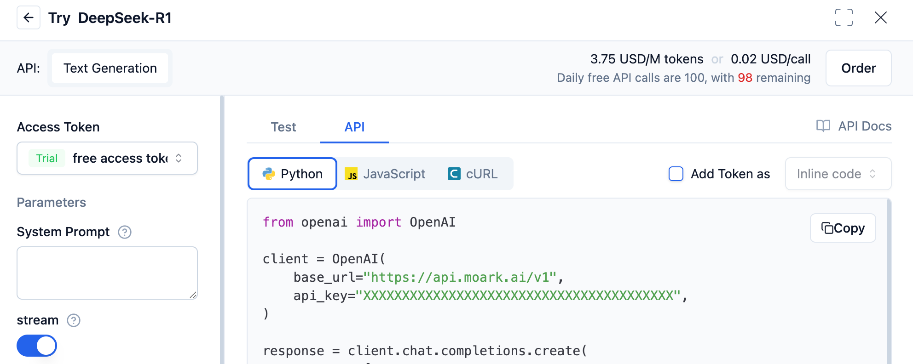The image size is (913, 364).
Task: Click the stream help question icon
Action: coord(74,320)
